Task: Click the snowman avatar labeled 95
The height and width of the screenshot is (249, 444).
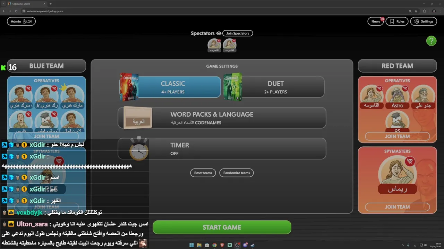Action: point(398,121)
